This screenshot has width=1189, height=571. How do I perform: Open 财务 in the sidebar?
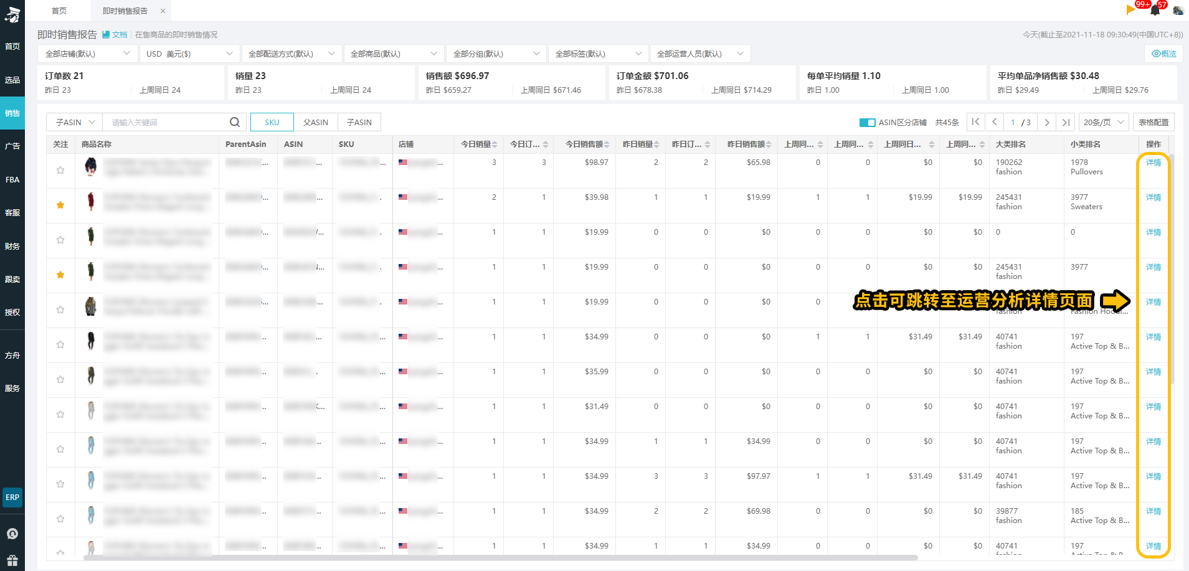click(x=12, y=246)
